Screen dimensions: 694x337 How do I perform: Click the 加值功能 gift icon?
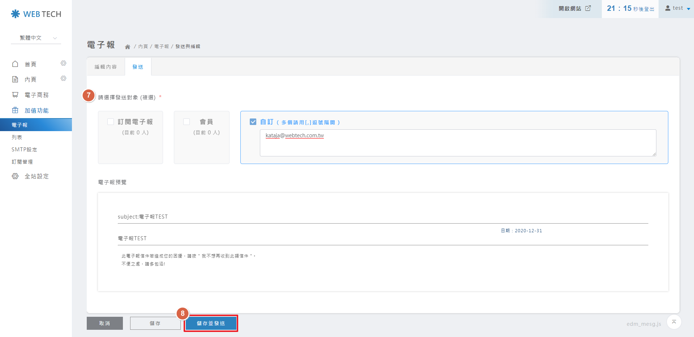click(15, 110)
